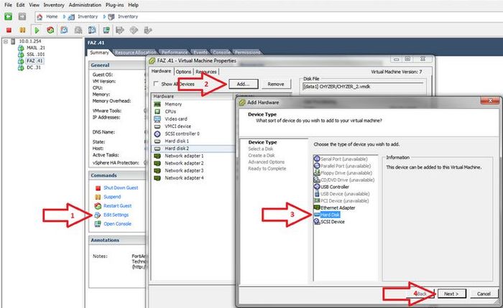Click the Revert to Snapshot toolbar icon
Screen dimensions: 503x308
click(x=78, y=30)
